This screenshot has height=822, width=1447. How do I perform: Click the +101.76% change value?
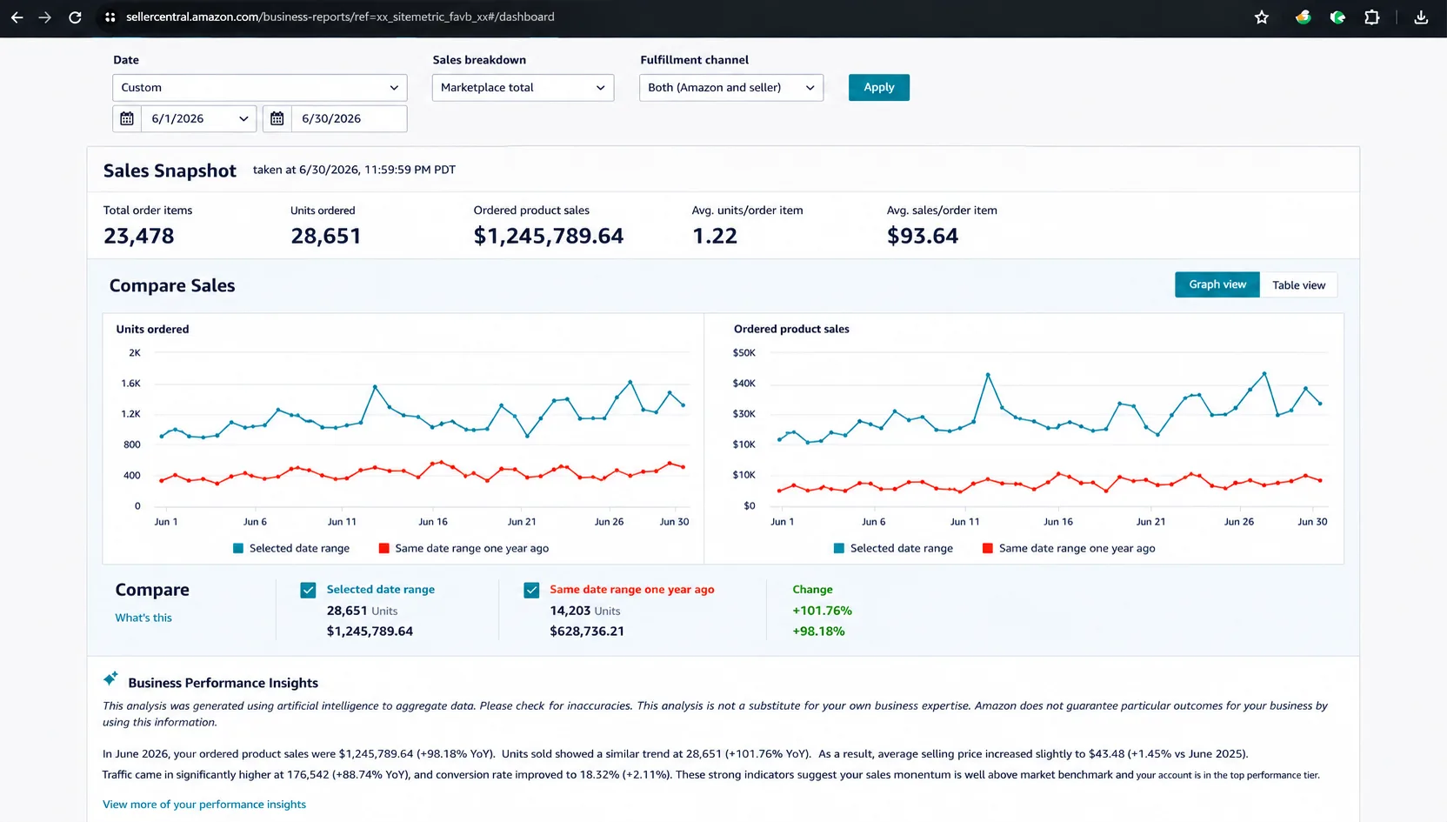tap(822, 611)
